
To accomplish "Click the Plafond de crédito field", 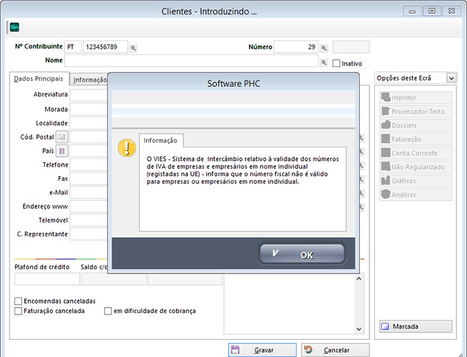I will click(47, 280).
